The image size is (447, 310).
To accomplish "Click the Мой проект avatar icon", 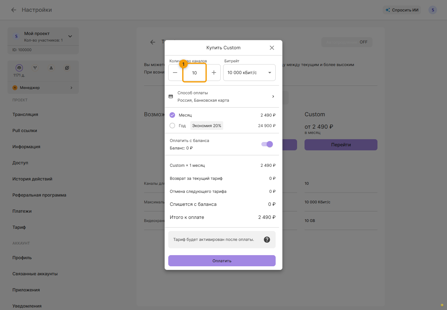I will (x=16, y=36).
